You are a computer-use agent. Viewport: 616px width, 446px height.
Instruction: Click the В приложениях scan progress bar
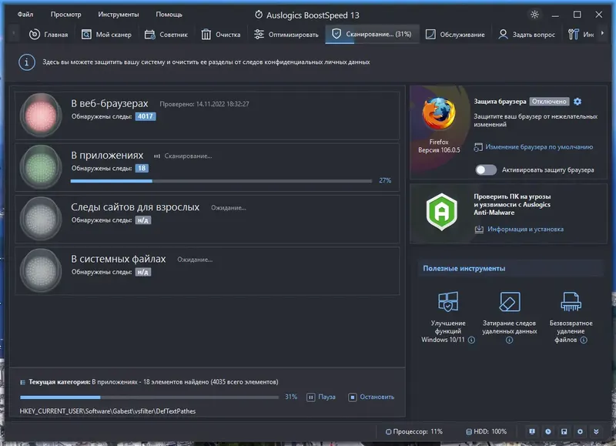[x=221, y=181]
